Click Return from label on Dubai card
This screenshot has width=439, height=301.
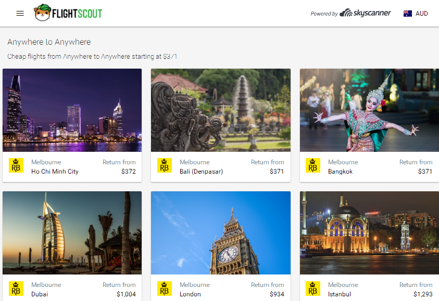tap(119, 285)
